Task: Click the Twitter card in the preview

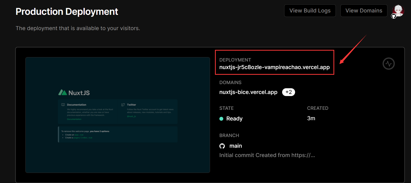Action: [x=148, y=112]
